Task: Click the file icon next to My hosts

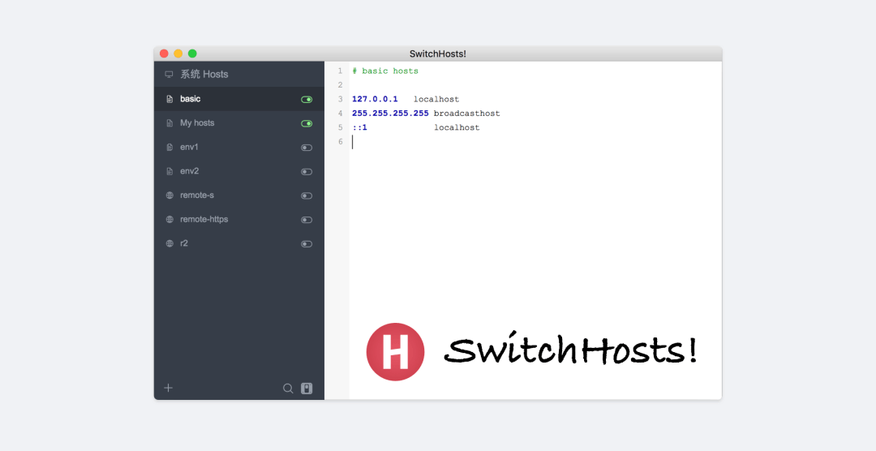Action: 170,123
